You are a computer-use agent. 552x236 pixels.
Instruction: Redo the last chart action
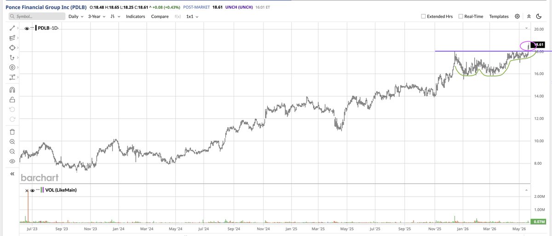12,119
